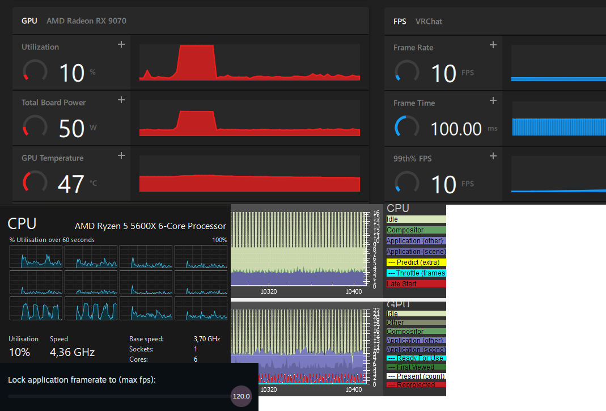This screenshot has height=411, width=606.
Task: Click the Compositor legend entry in CPU timing
Action: (416, 230)
